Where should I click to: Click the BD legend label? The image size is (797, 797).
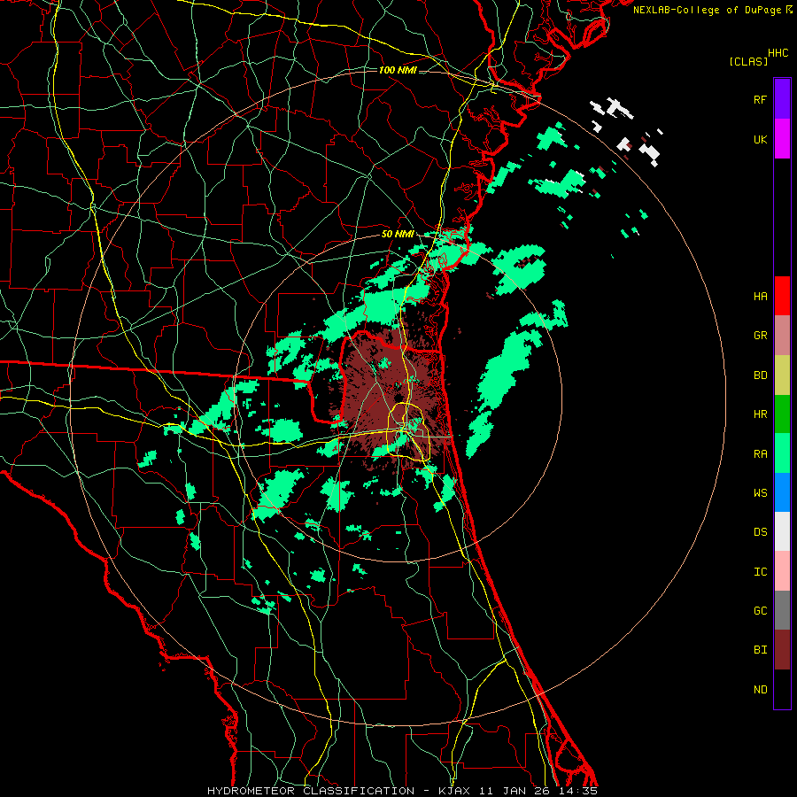coord(761,375)
